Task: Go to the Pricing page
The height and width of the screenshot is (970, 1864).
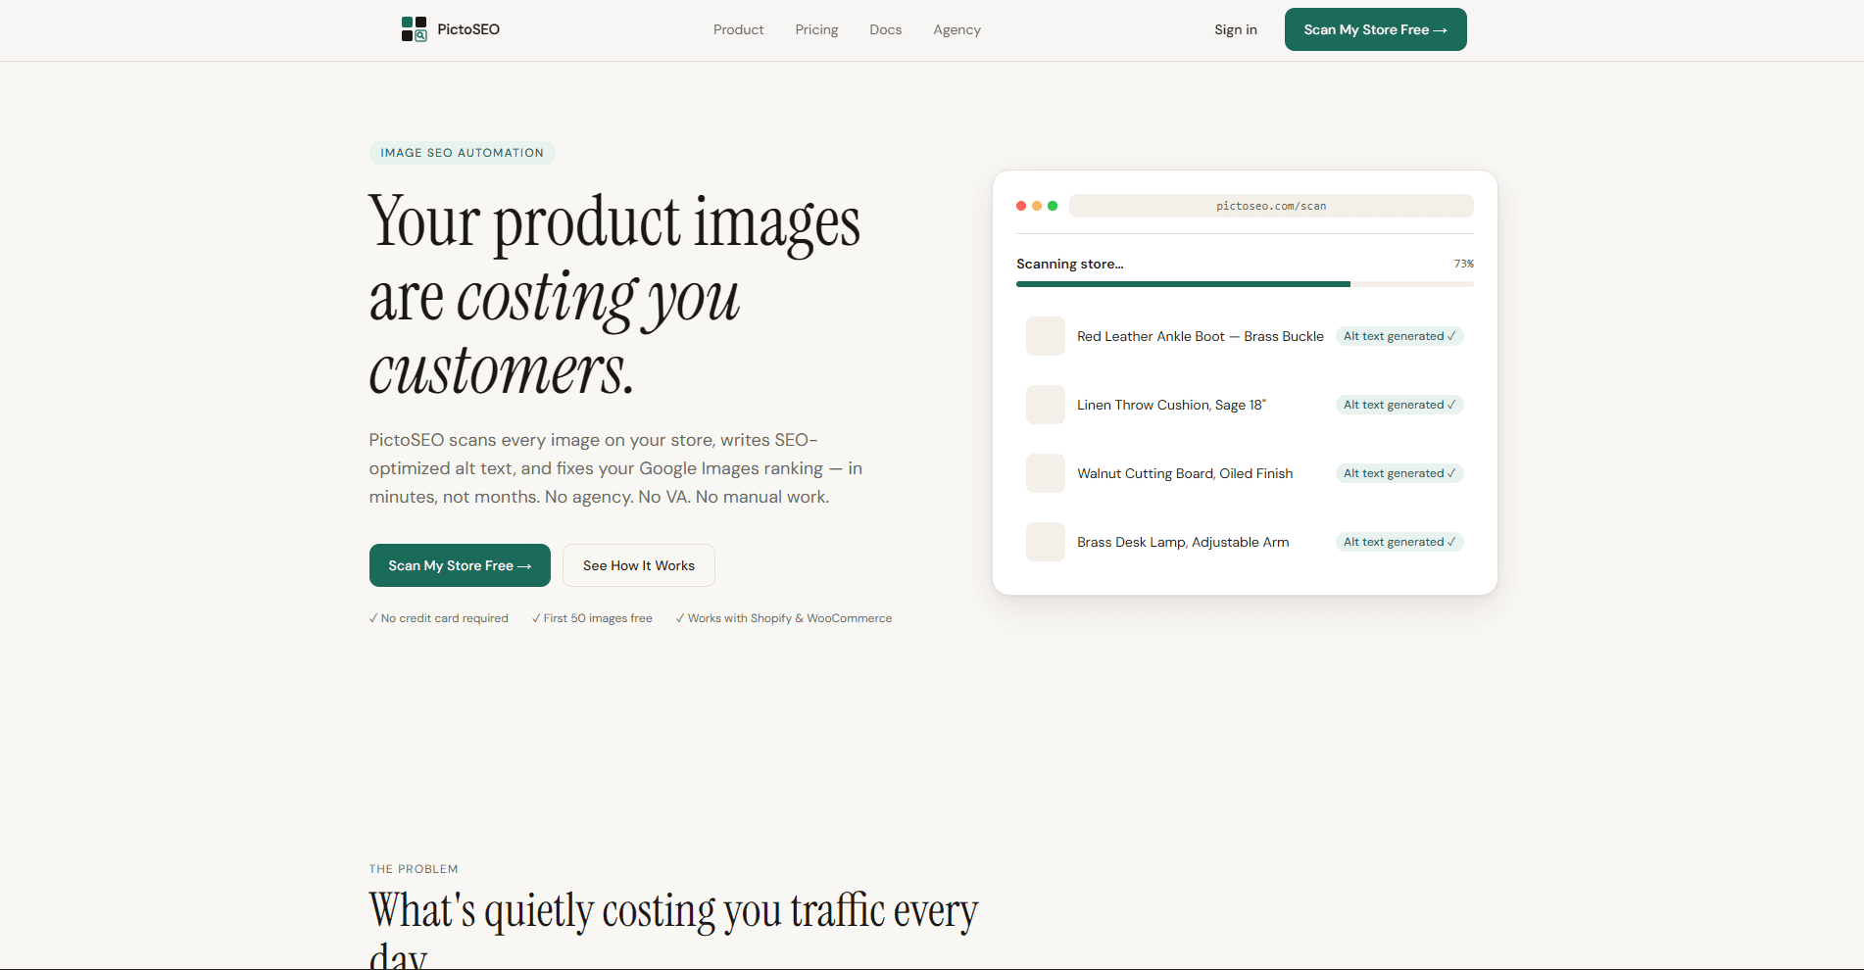Action: (x=816, y=29)
